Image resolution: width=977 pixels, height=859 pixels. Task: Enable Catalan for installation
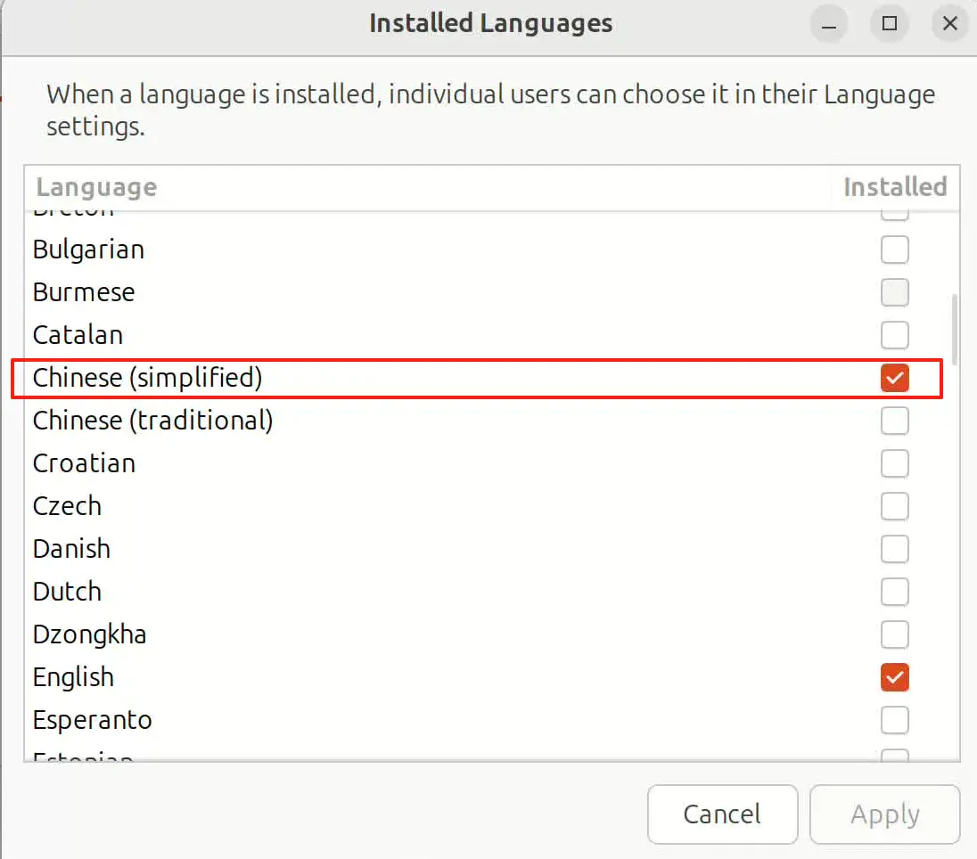click(894, 335)
